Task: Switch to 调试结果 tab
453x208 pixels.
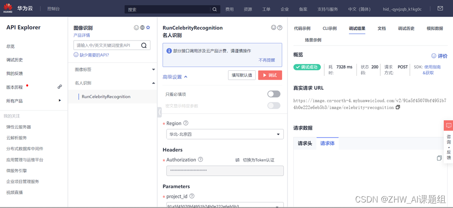Action: click(x=357, y=29)
